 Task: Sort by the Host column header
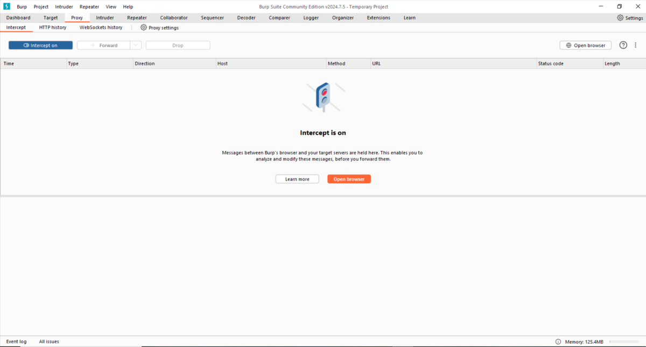point(271,63)
